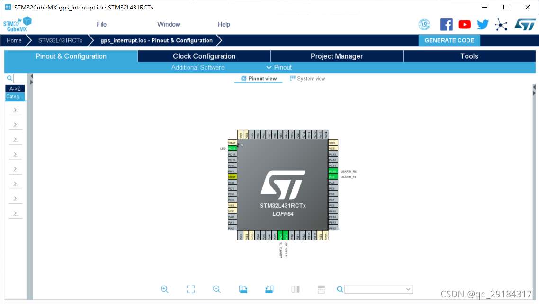The image size is (539, 304).
Task: Click the ST logo icon
Action: 525,25
